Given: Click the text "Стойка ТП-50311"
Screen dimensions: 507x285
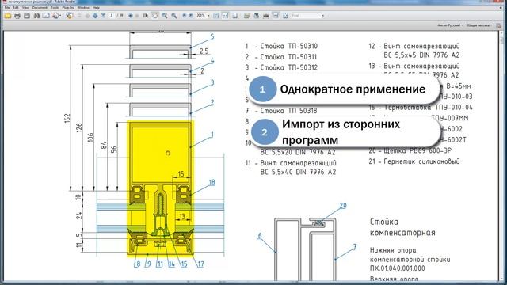Looking at the screenshot, I should pos(288,57).
